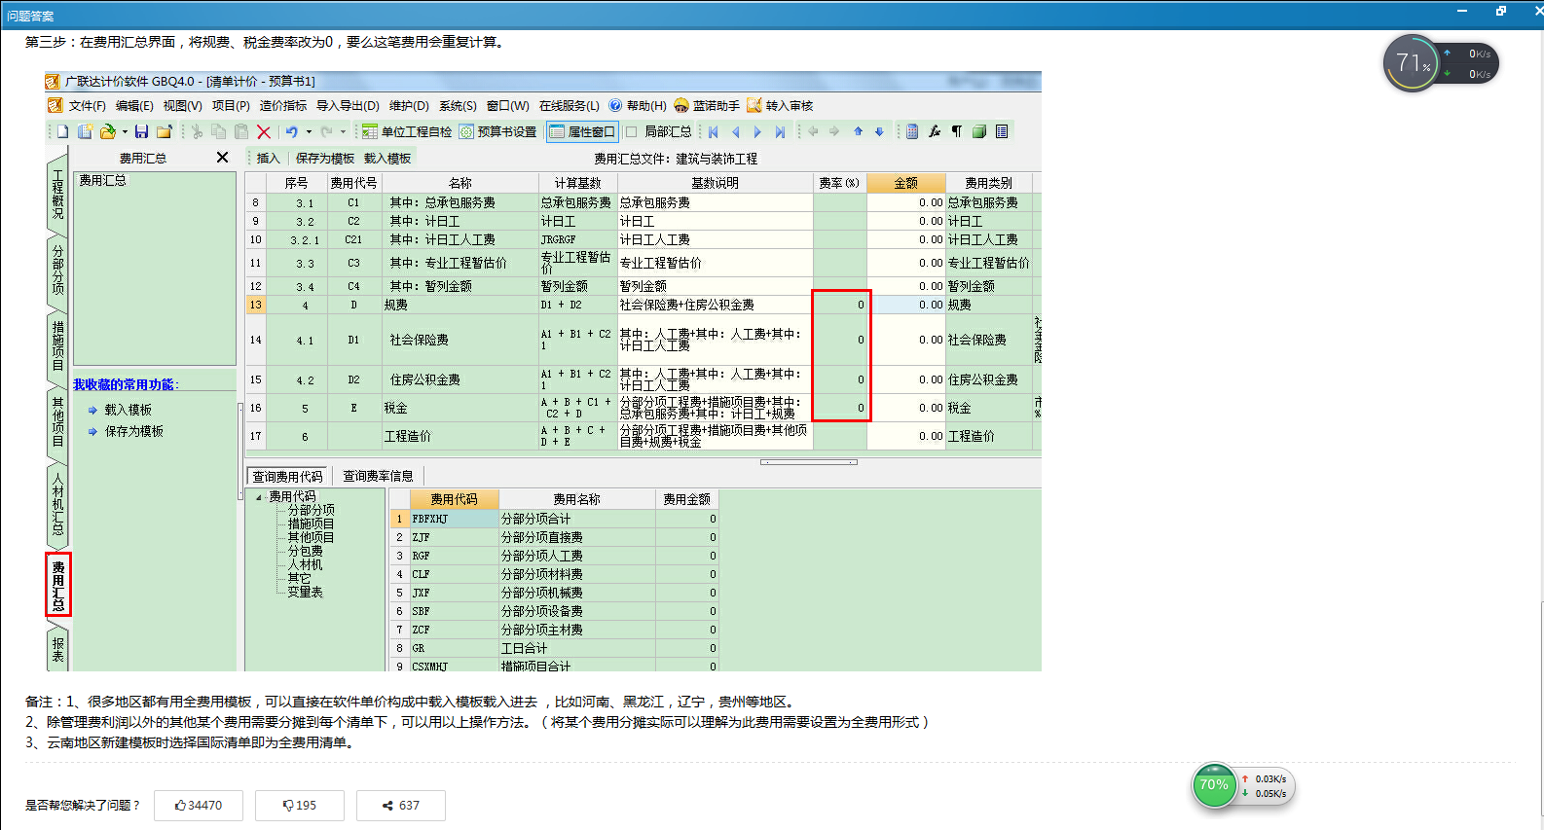Click the fx formula icon
The width and height of the screenshot is (1544, 830).
click(935, 131)
